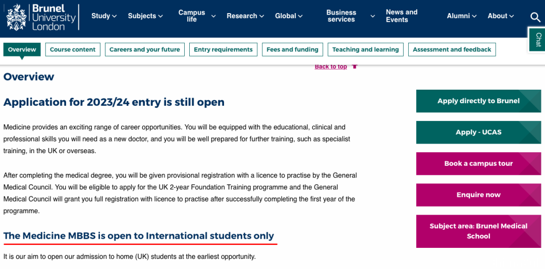Open the Global navigation menu

click(x=289, y=16)
